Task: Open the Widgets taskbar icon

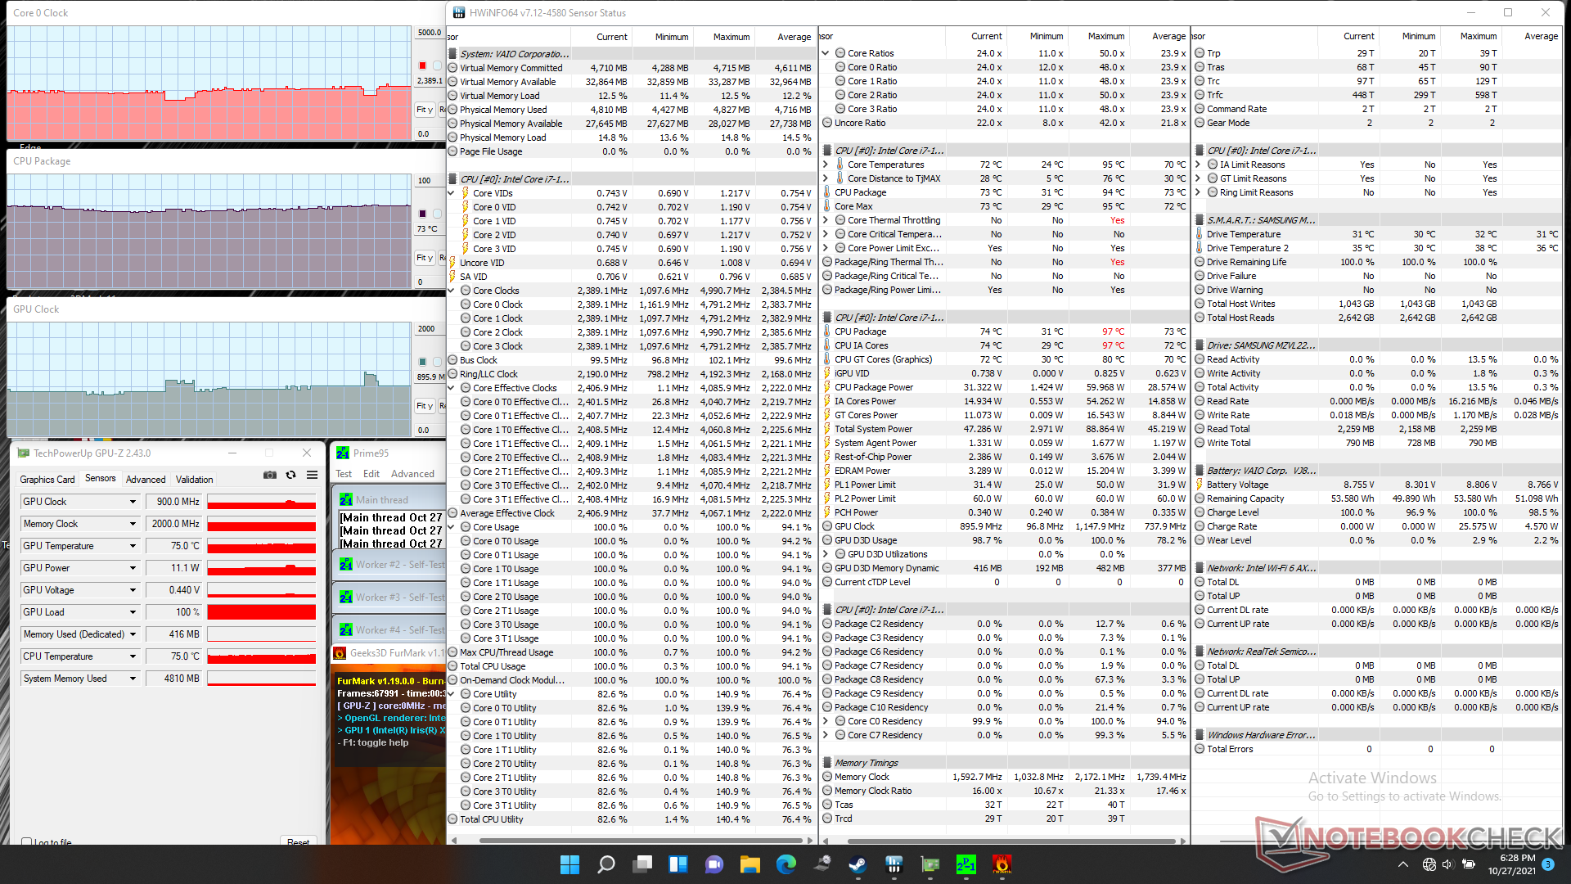Action: [x=678, y=864]
